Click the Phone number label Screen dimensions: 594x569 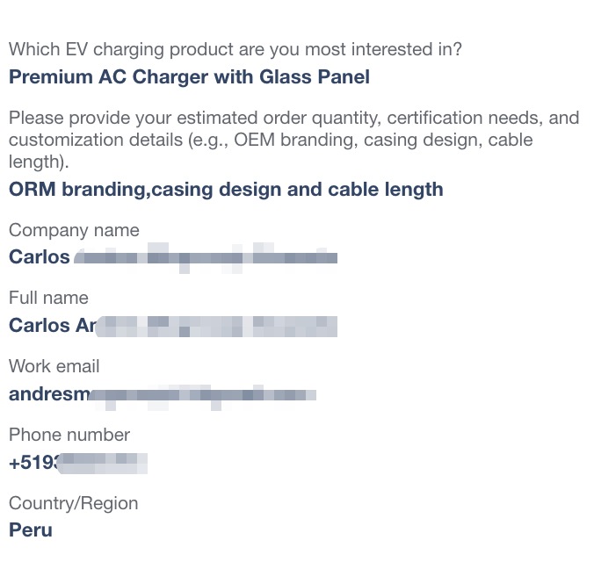(69, 435)
